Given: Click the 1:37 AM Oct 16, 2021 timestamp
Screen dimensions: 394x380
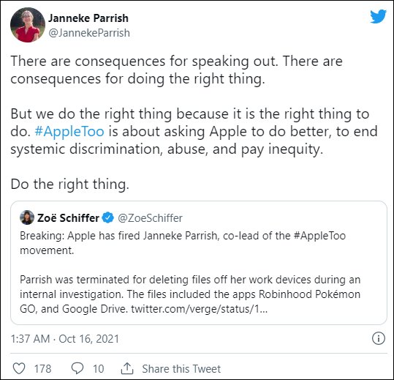Looking at the screenshot, I should (65, 339).
